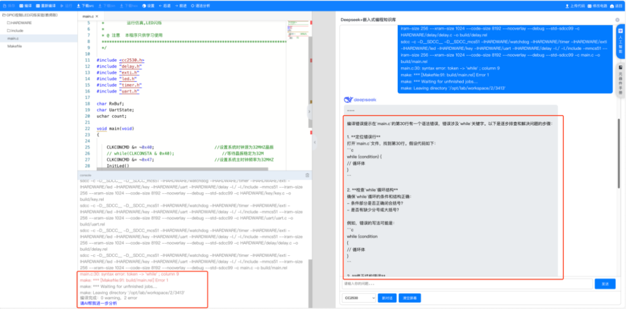
Task: Click line '#include "delay.h"'
Action: point(119,66)
